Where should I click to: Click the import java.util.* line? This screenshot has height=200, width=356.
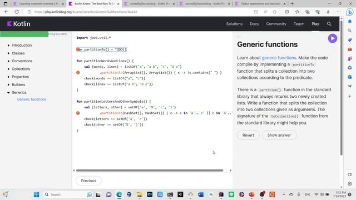pos(93,38)
